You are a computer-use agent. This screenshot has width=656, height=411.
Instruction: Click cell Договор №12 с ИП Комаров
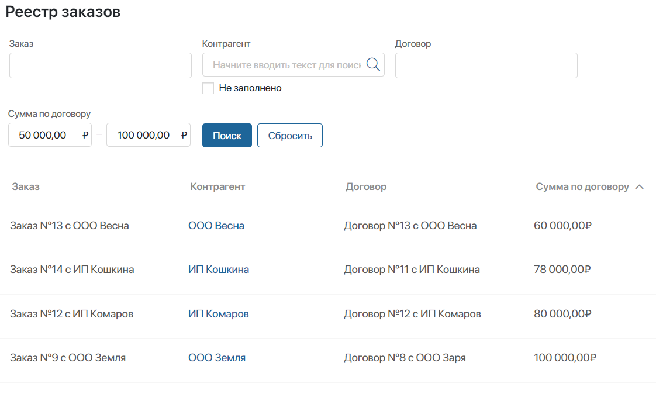pos(412,314)
